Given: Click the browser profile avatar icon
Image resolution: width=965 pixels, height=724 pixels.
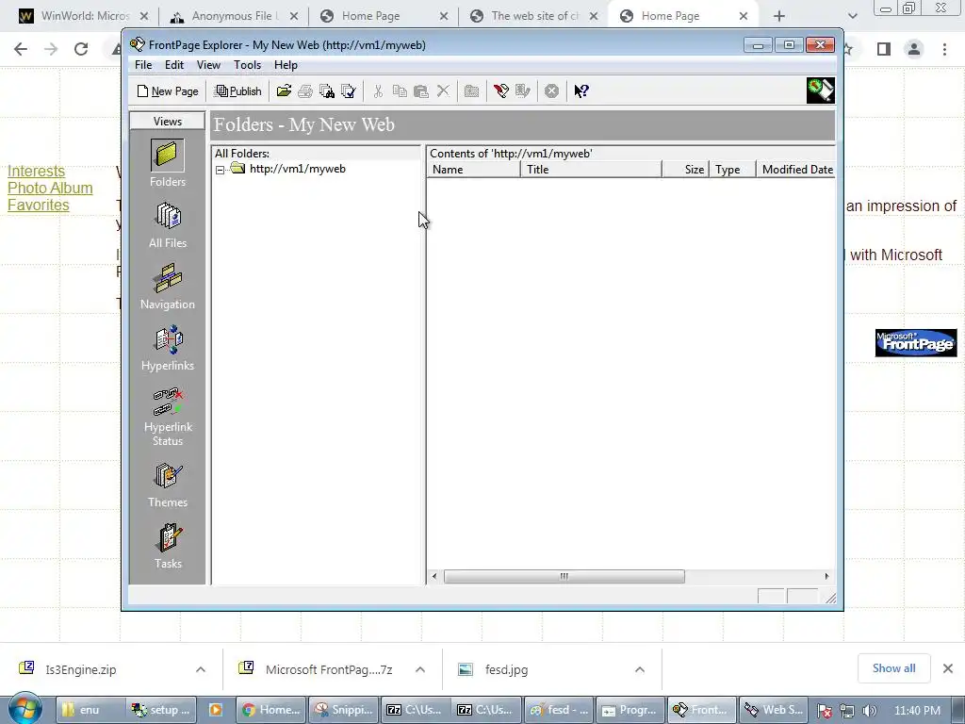Looking at the screenshot, I should pos(914,49).
